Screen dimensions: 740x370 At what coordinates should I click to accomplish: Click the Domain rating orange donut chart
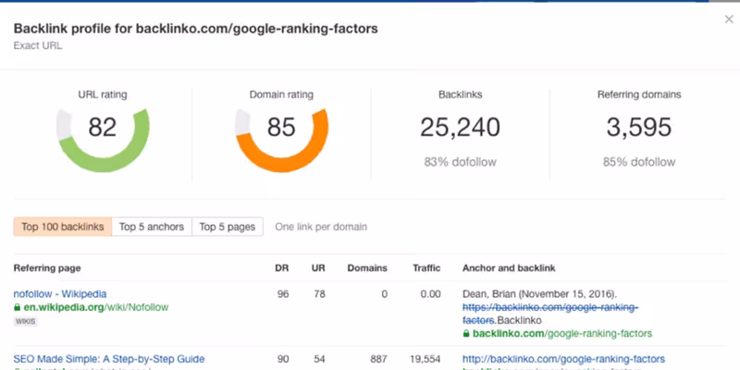[x=281, y=140]
